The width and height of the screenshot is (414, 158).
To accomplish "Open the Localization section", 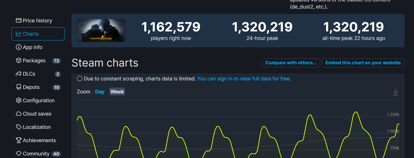I will click(37, 127).
